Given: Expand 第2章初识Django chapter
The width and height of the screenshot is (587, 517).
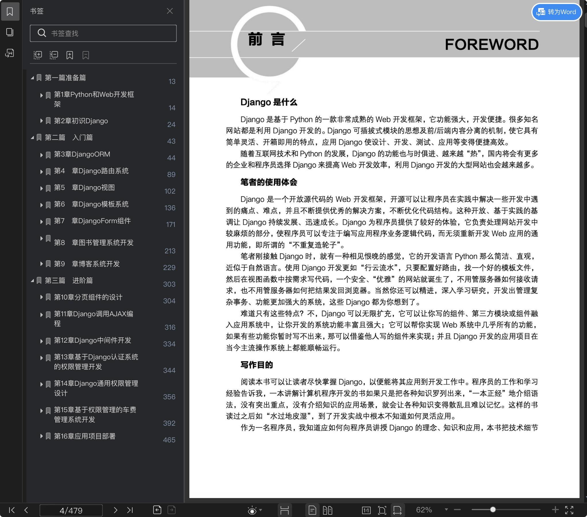Looking at the screenshot, I should coord(41,121).
